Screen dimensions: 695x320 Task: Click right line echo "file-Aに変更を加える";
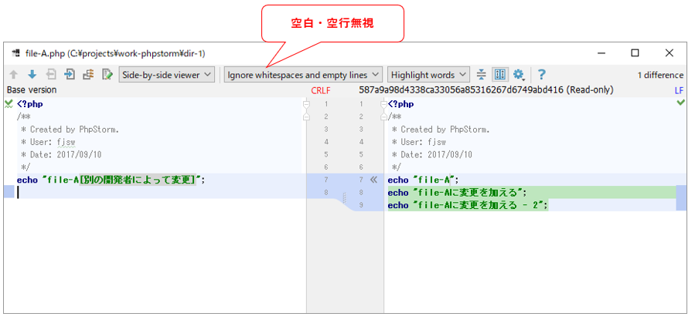458,193
